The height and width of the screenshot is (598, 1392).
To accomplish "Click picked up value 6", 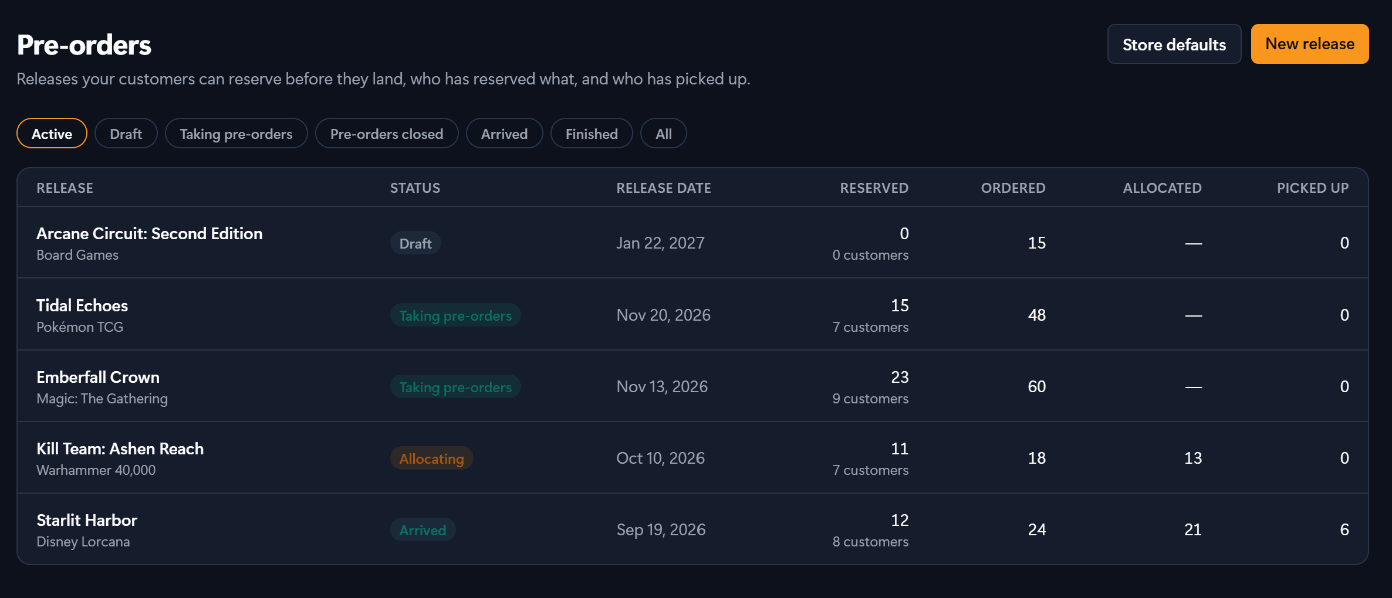I will [x=1344, y=529].
